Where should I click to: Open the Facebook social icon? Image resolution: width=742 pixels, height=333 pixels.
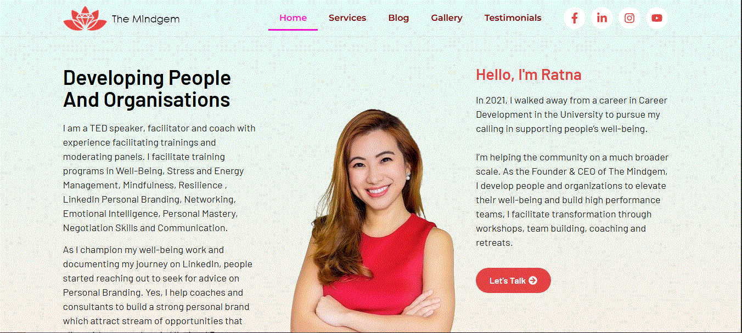click(x=575, y=18)
